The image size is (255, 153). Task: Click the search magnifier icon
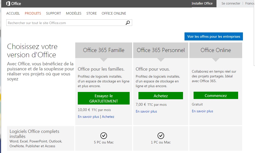click(x=128, y=23)
